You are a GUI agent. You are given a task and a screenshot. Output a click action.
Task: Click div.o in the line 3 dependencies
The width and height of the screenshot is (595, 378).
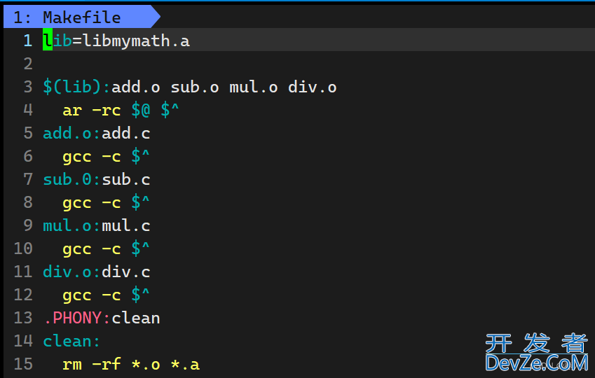[312, 87]
